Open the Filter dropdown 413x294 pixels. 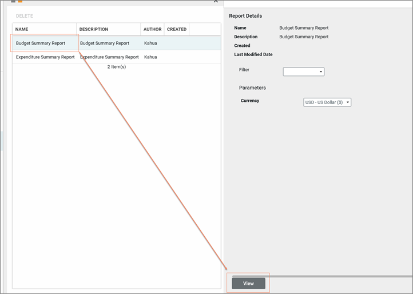pos(304,71)
